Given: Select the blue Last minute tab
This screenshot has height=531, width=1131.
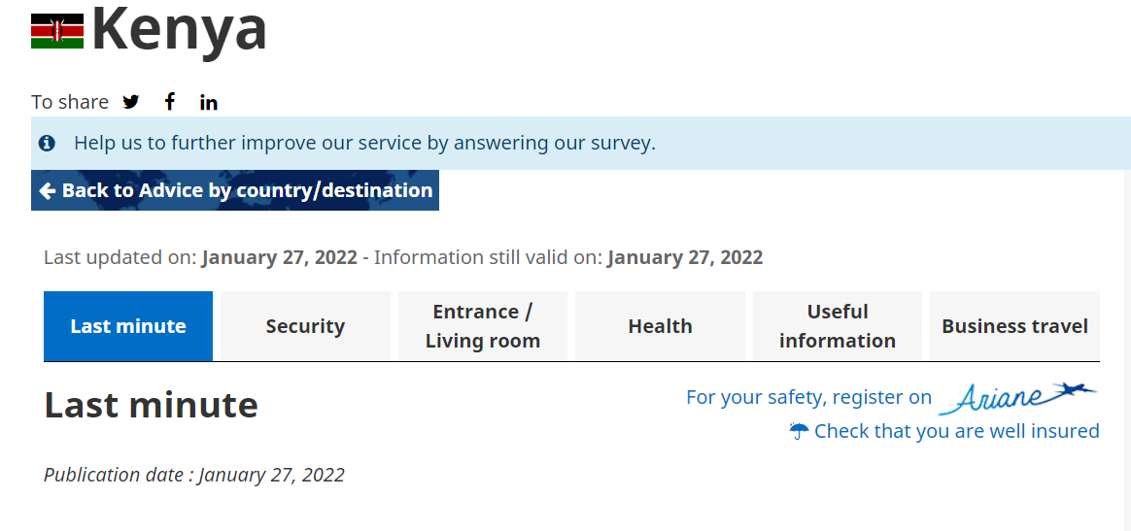Looking at the screenshot, I should pos(128,326).
